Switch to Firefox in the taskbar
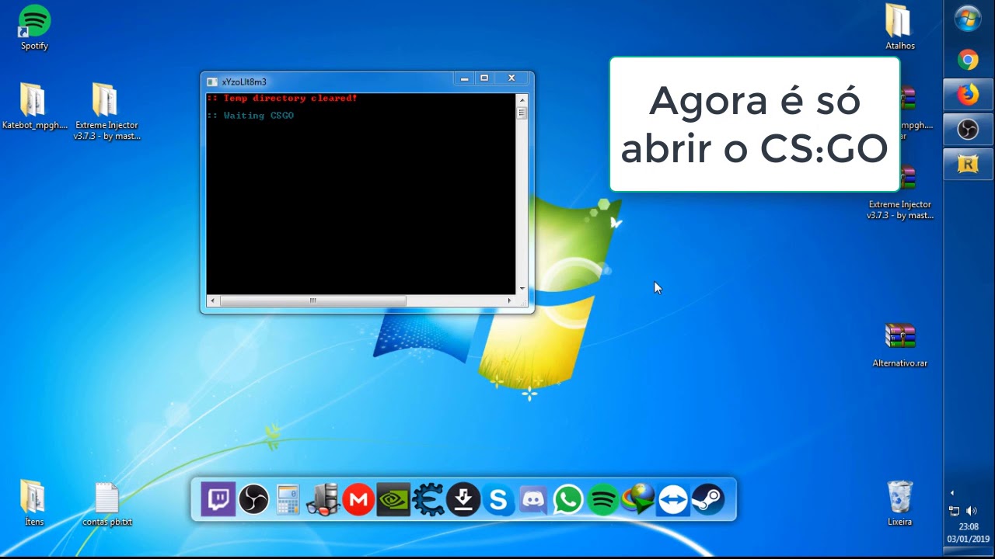The image size is (995, 559). point(968,95)
